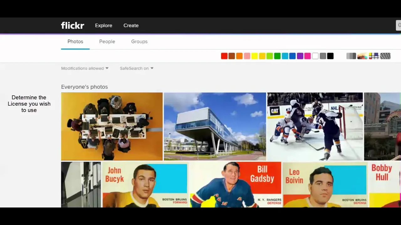Expand the SafeSearch on dropdown
The width and height of the screenshot is (401, 225).
[x=137, y=68]
